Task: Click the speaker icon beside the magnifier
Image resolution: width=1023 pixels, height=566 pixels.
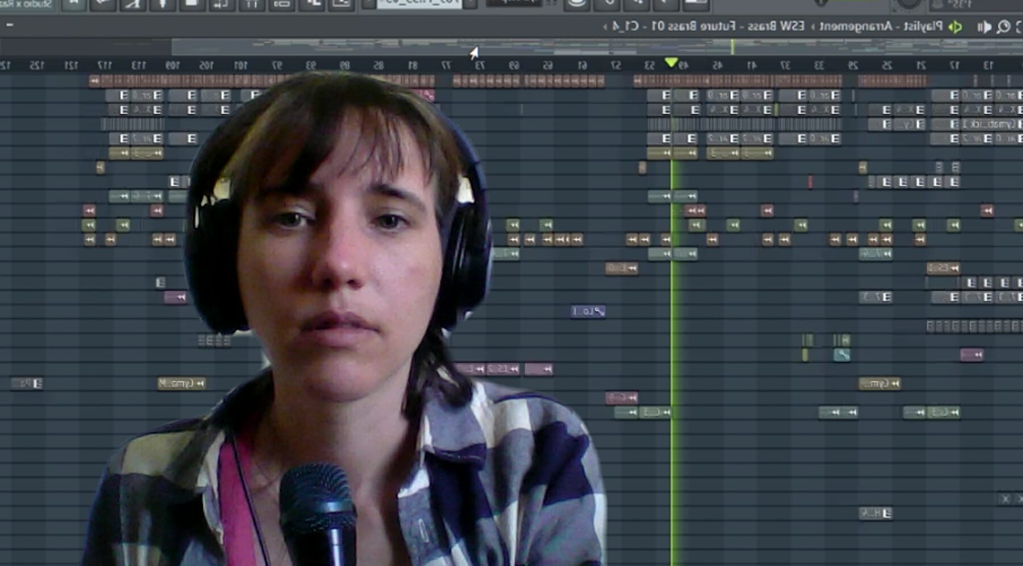Action: click(x=984, y=27)
